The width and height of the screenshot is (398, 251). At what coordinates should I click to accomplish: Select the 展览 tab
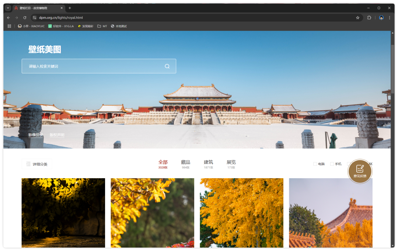tap(231, 164)
